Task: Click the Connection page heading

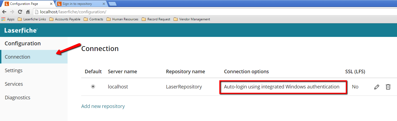Action: [100, 49]
